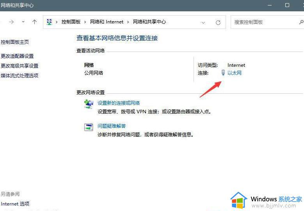This screenshot has height=211, width=304.
Task: Open address bar history dropdown
Action: click(x=203, y=23)
